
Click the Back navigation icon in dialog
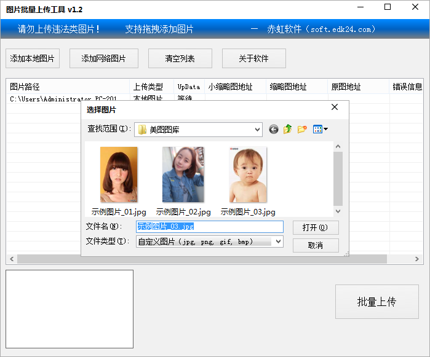tap(274, 130)
